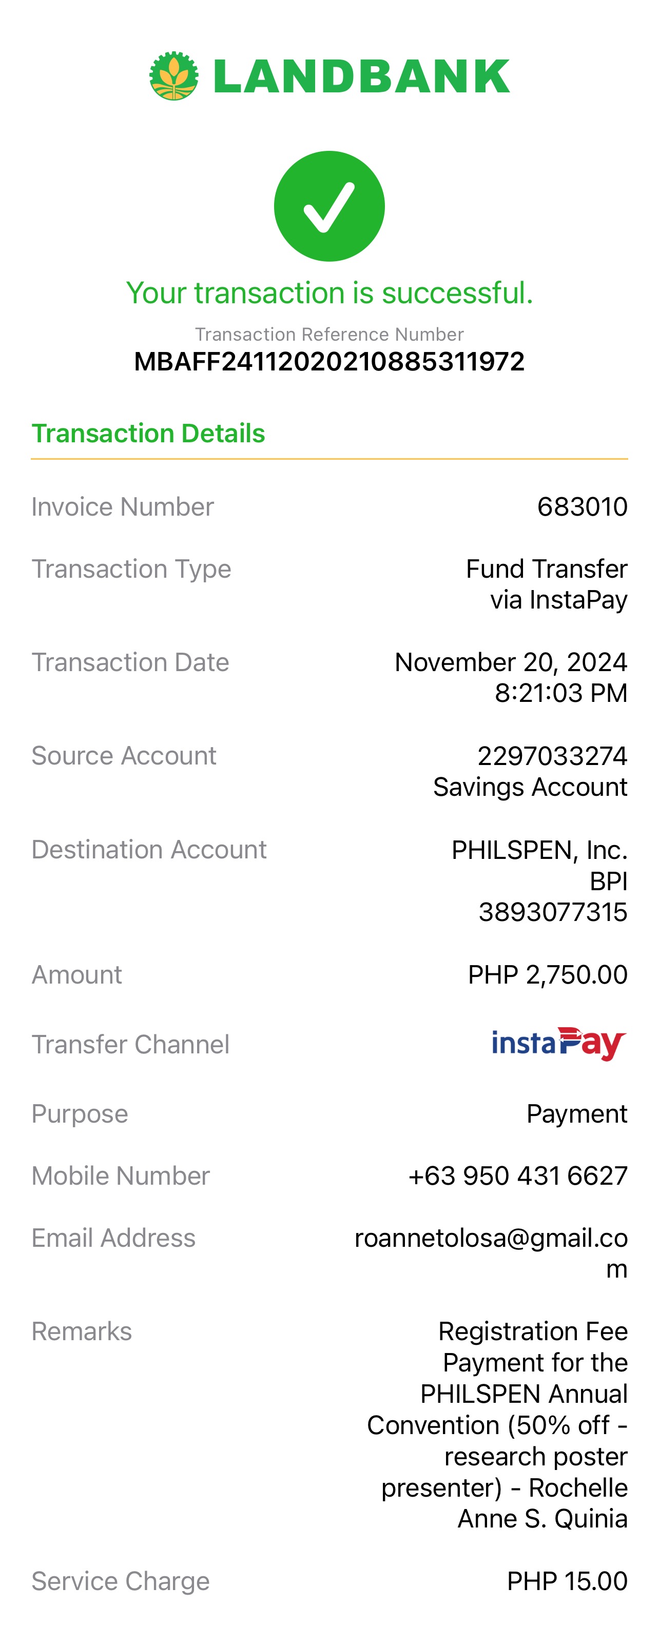Select the transaction reference number MBAFF2411202021…

(329, 361)
